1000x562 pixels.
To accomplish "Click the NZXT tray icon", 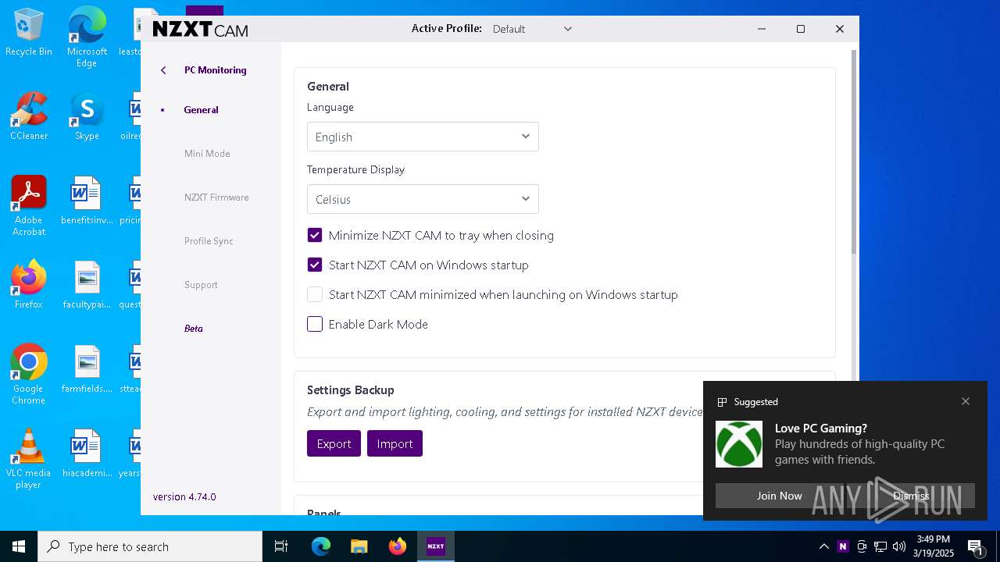I will click(x=842, y=546).
